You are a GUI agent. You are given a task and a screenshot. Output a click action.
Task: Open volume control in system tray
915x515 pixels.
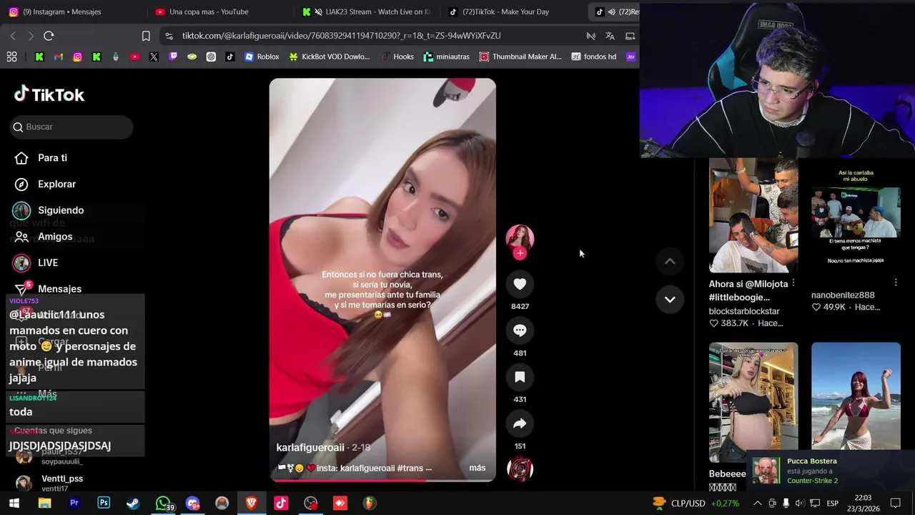pyautogui.click(x=800, y=504)
